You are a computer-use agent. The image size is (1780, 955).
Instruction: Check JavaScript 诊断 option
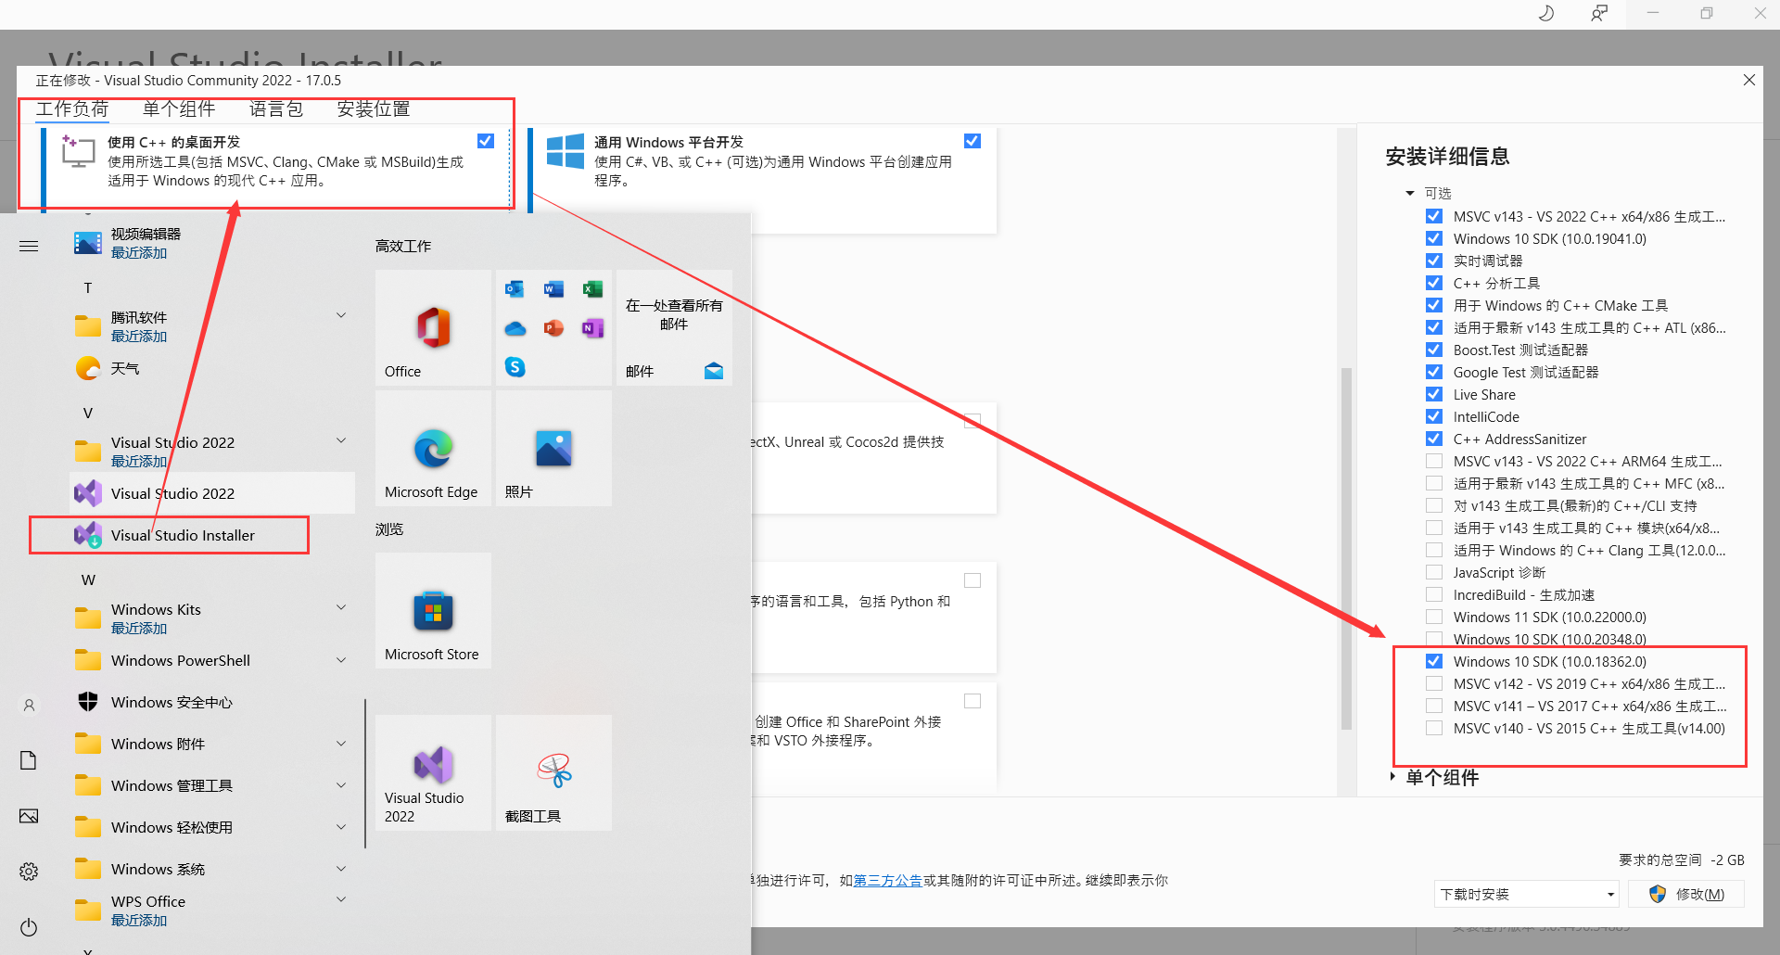click(1434, 572)
